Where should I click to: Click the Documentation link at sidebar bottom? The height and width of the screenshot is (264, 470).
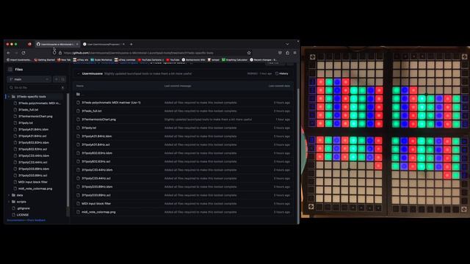coord(15,220)
